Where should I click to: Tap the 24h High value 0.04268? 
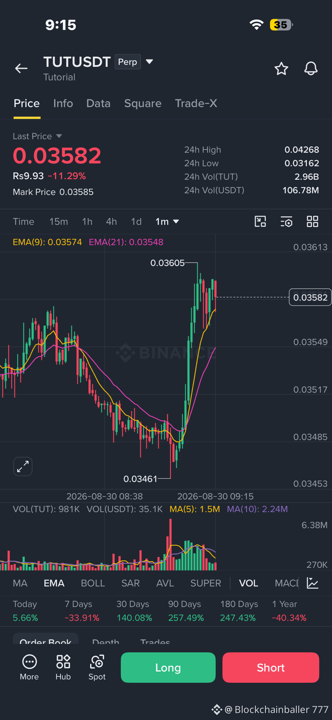pyautogui.click(x=302, y=150)
